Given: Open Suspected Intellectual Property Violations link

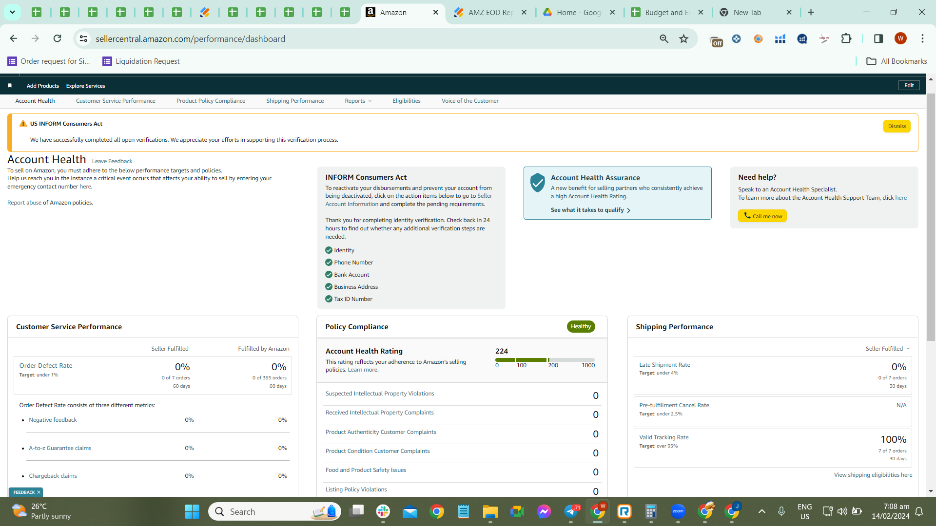Looking at the screenshot, I should tap(380, 394).
